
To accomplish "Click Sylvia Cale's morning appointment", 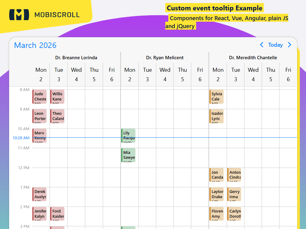I will point(216,96).
